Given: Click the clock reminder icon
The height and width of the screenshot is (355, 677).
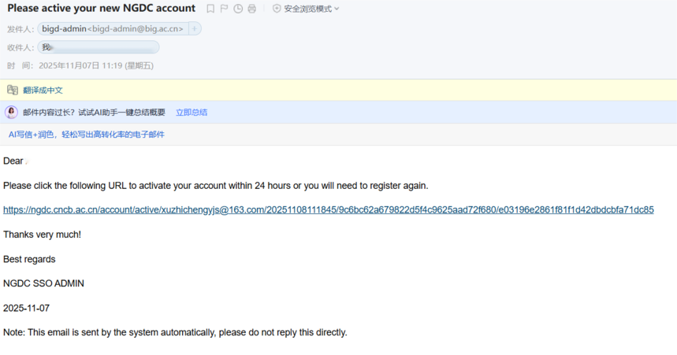Looking at the screenshot, I should click(238, 9).
